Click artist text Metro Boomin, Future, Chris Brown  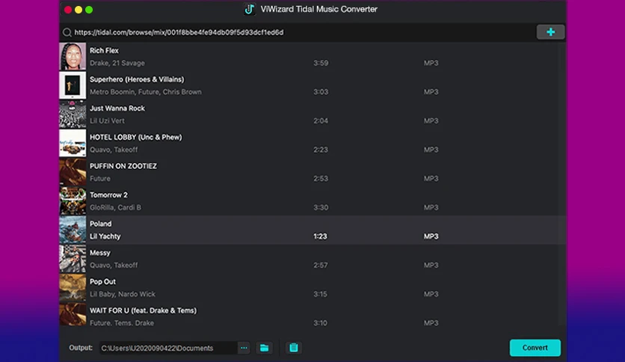pyautogui.click(x=146, y=92)
